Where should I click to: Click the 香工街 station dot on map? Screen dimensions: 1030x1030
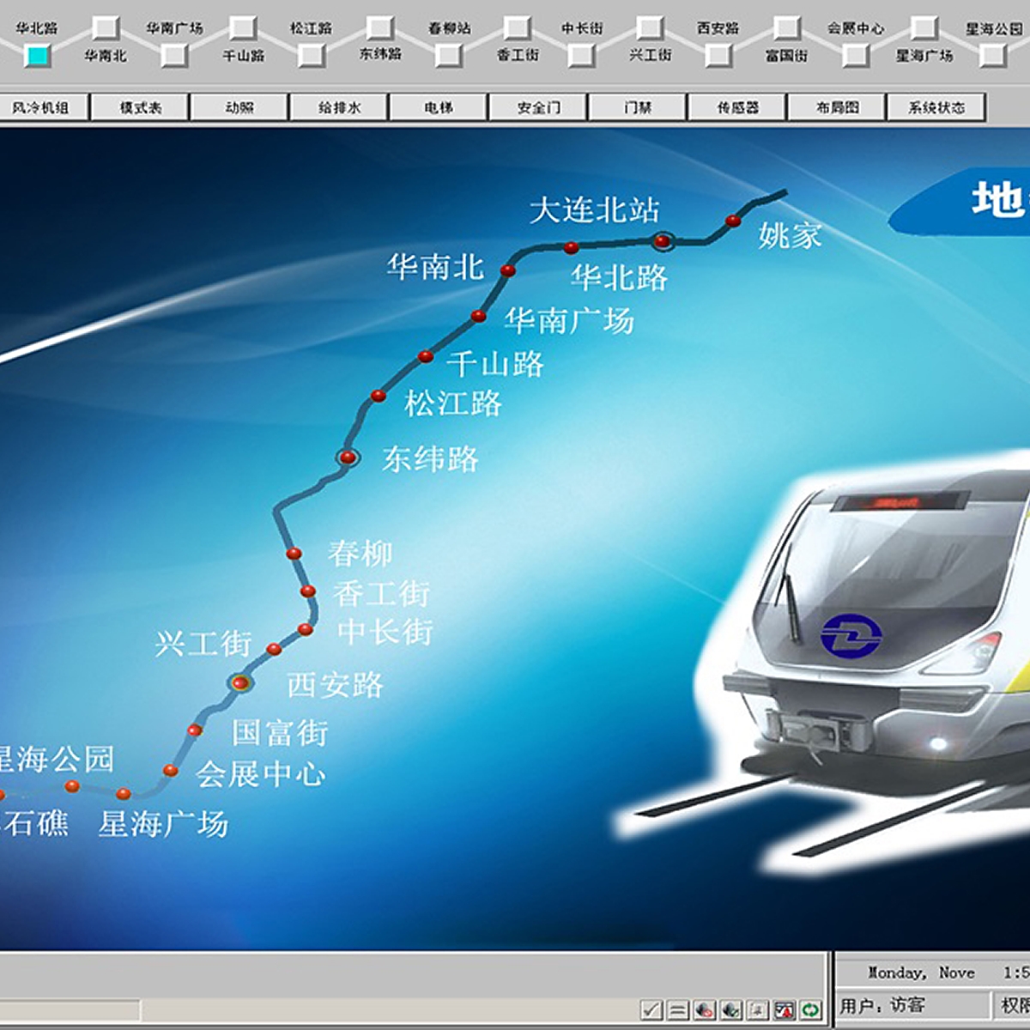307,591
